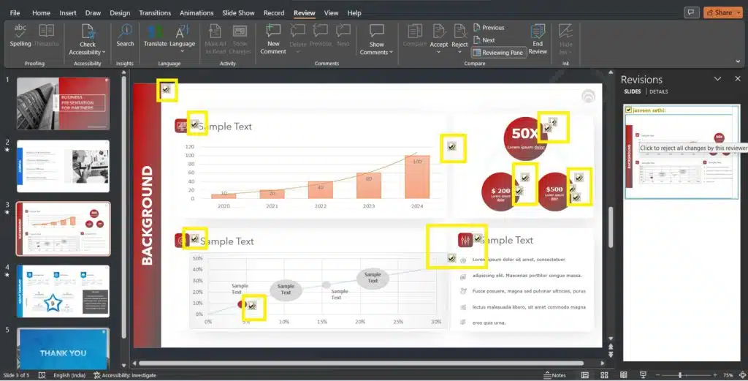Toggle the reviewer checkbox in Revisions pane
The height and width of the screenshot is (381, 748).
[x=628, y=110]
